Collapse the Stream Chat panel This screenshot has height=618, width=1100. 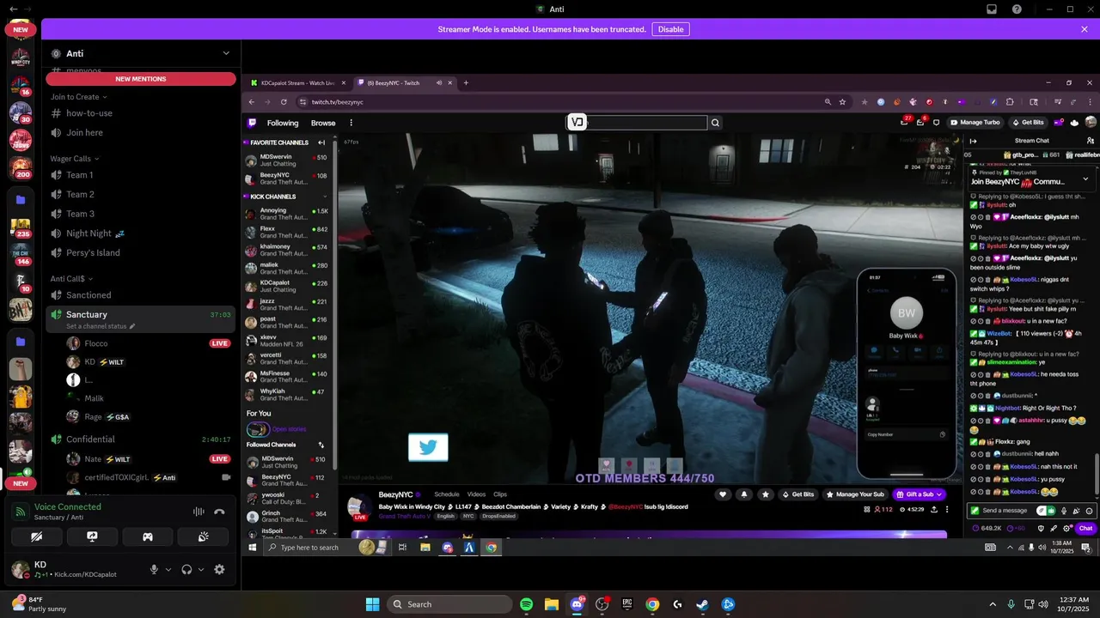point(974,141)
